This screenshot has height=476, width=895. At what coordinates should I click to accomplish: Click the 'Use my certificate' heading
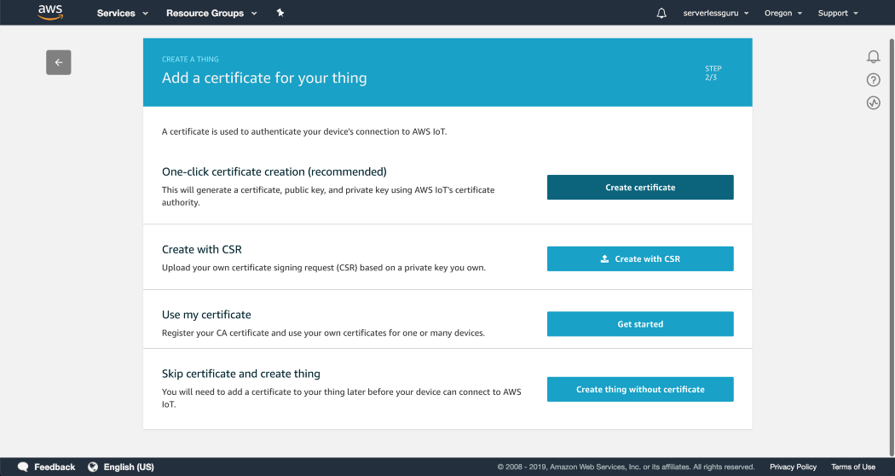[206, 315]
